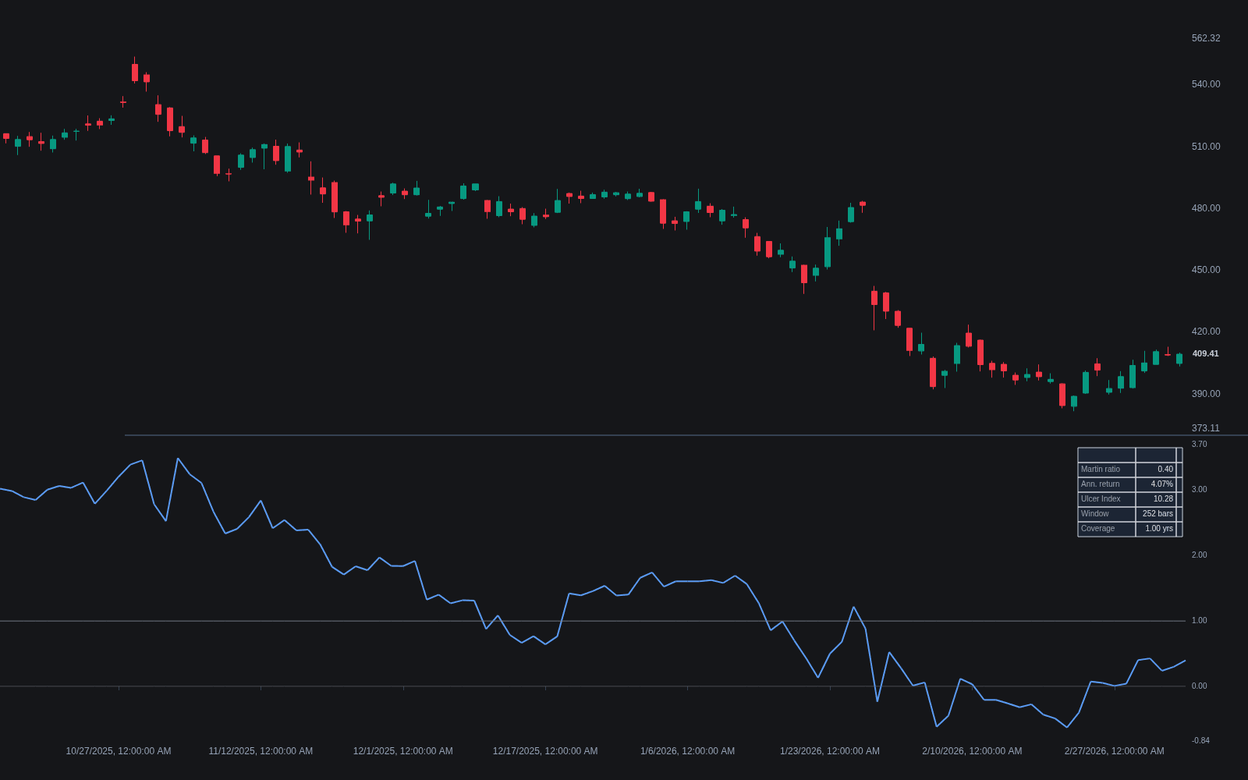Click the pane divider between price and indicator

686,435
